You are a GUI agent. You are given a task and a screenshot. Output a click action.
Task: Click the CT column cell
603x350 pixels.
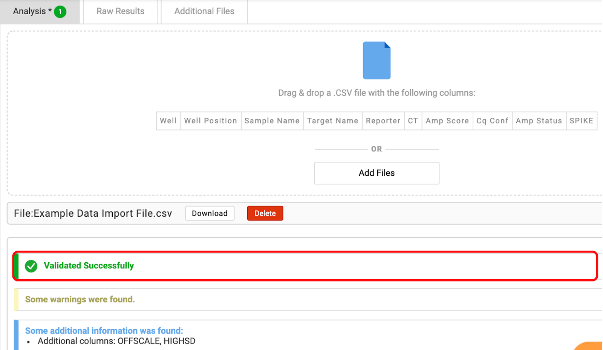click(x=413, y=121)
